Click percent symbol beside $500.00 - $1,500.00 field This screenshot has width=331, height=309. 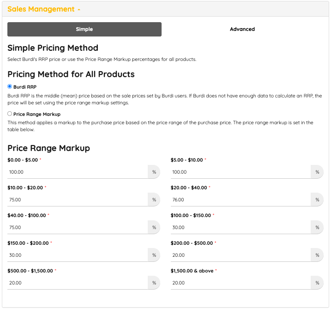[x=154, y=283]
